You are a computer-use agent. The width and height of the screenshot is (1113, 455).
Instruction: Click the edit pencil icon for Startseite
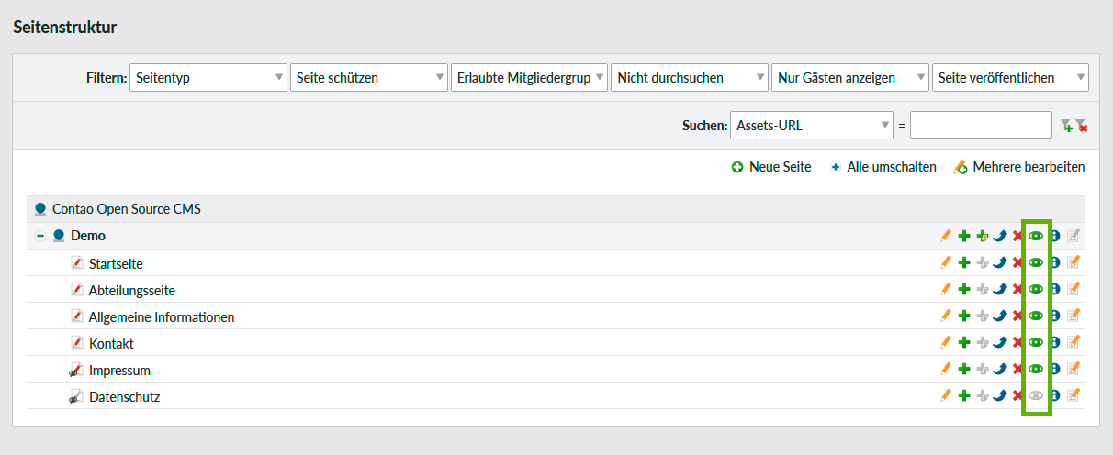coord(946,262)
